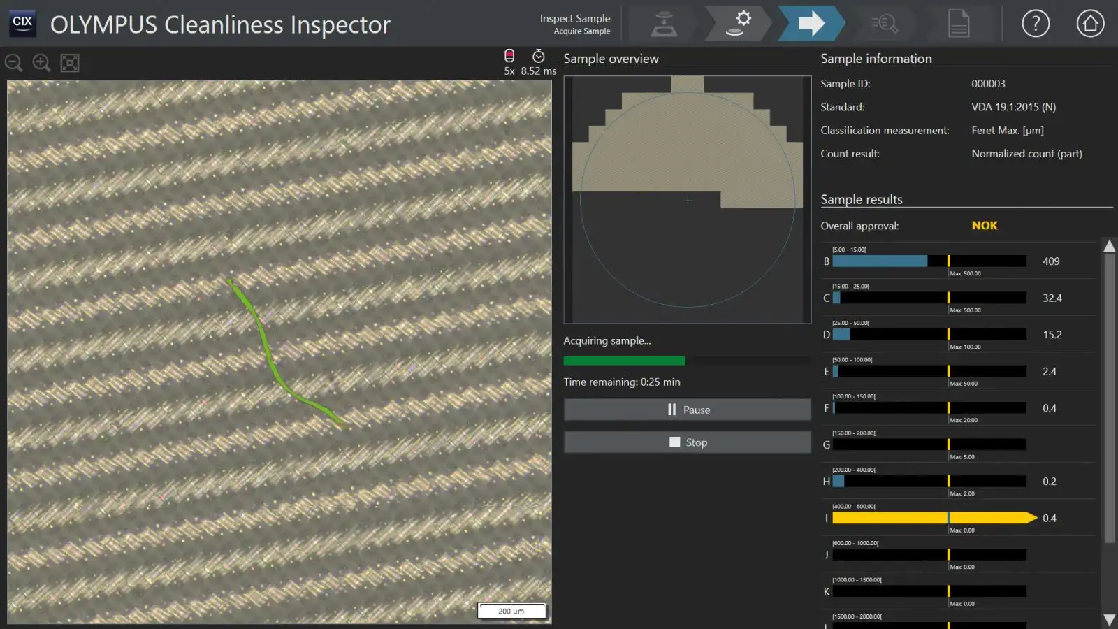The image size is (1118, 629).
Task: Select the review results magnifier step
Action: click(x=885, y=24)
